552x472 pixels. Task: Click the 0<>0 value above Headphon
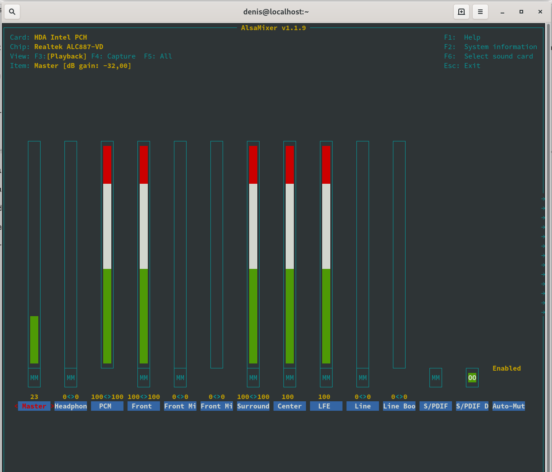coord(71,397)
